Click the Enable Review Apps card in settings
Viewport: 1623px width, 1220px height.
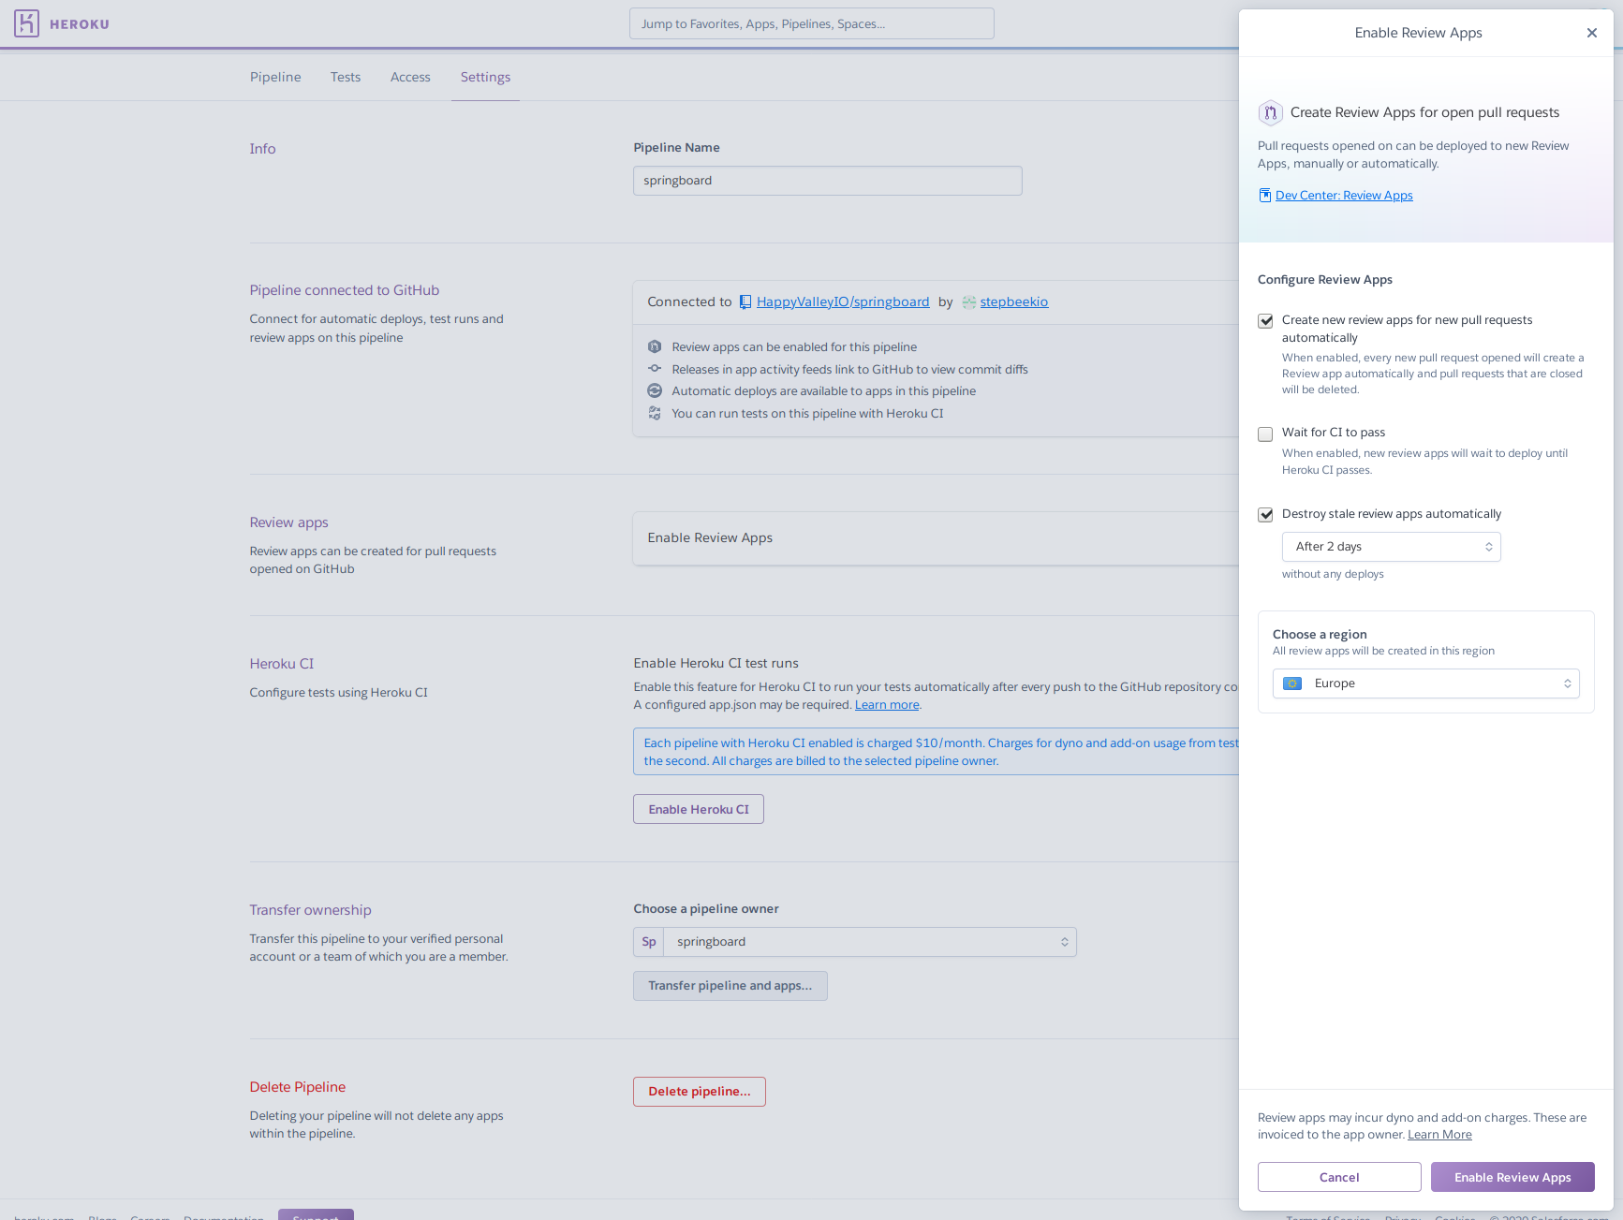coord(937,538)
